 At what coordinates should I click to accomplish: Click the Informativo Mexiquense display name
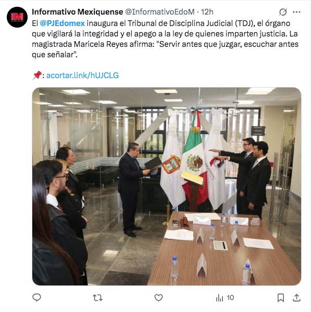pyautogui.click(x=78, y=12)
